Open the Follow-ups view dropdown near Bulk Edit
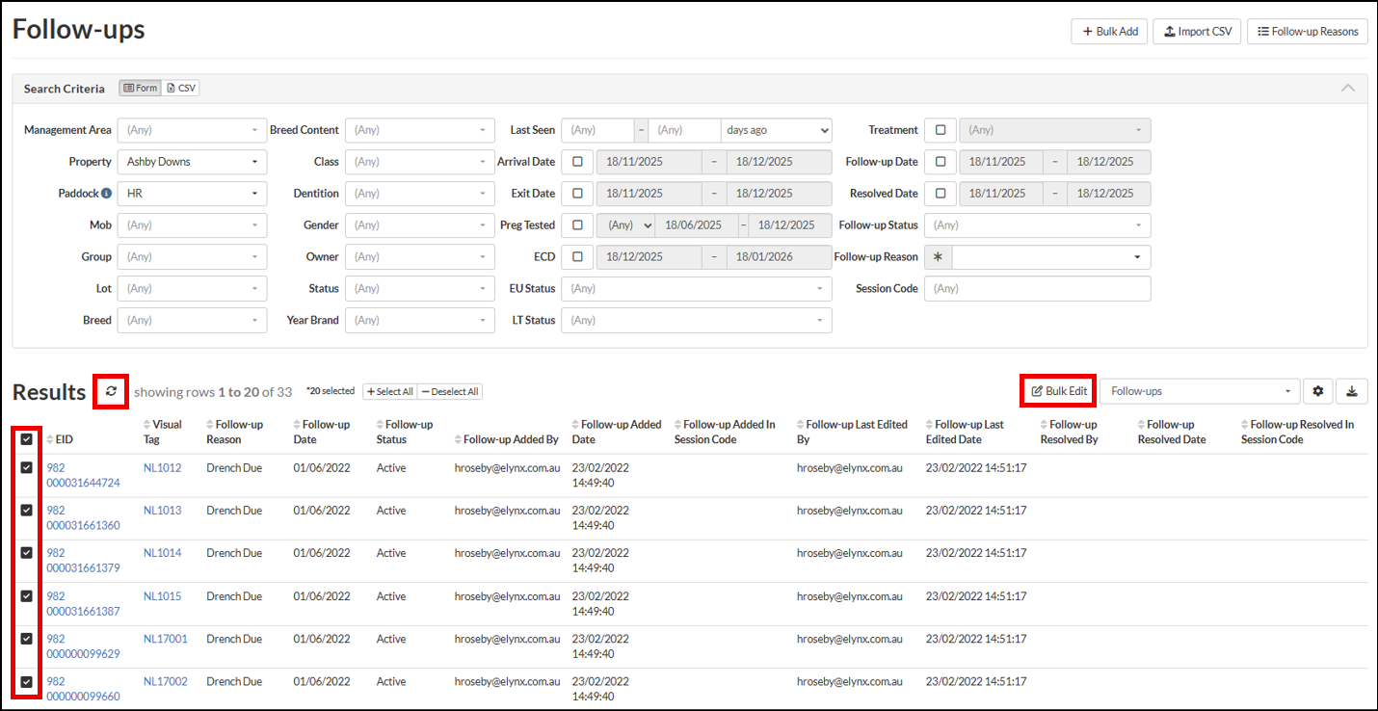This screenshot has width=1378, height=711. point(1200,391)
